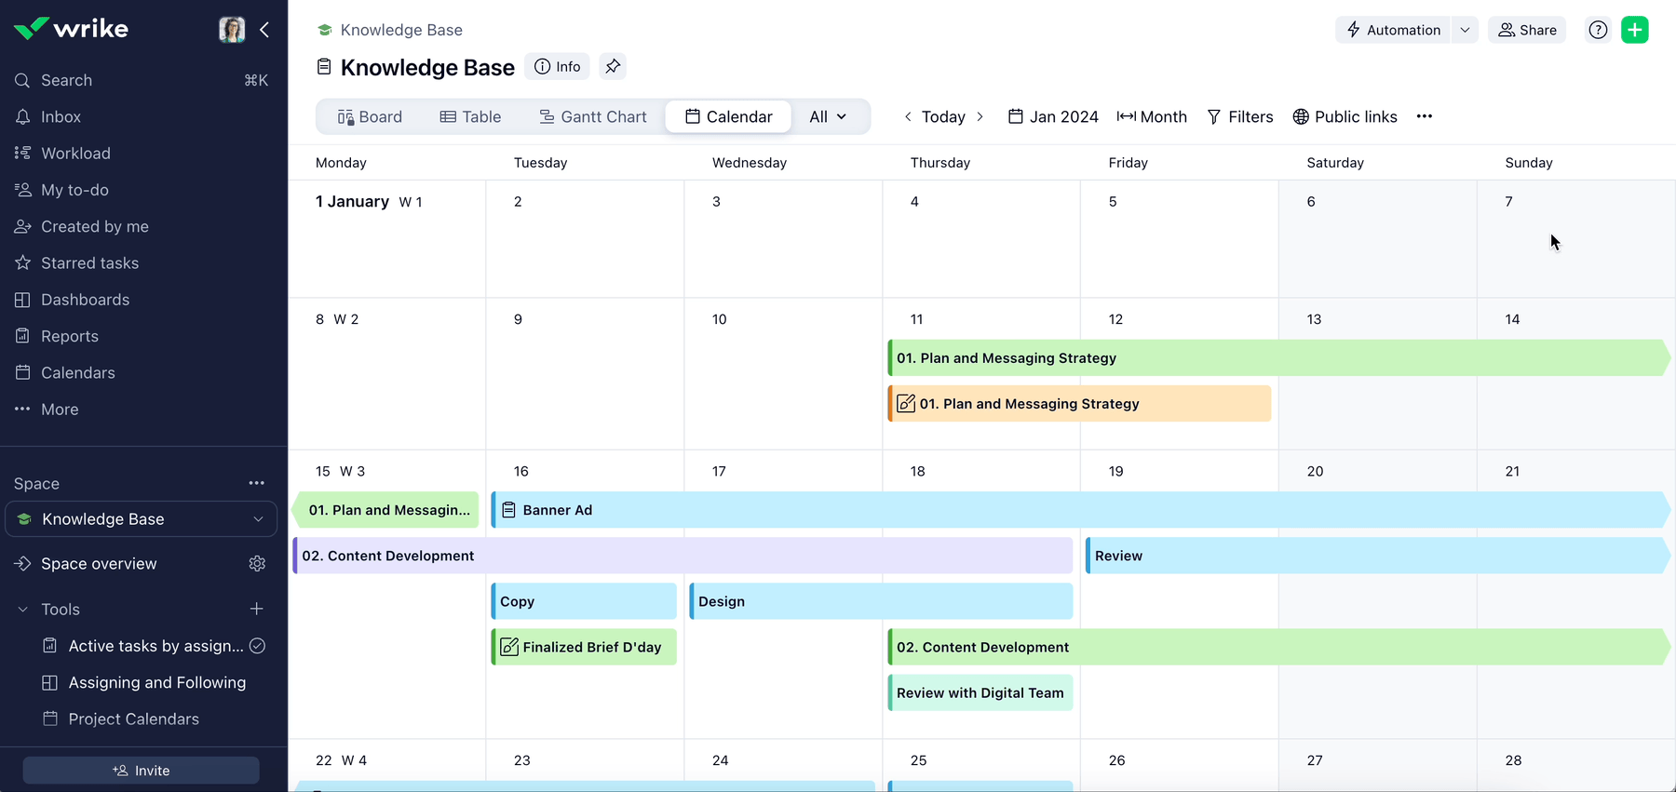Switch to the Board view tab
Image resolution: width=1676 pixels, height=792 pixels.
(370, 116)
